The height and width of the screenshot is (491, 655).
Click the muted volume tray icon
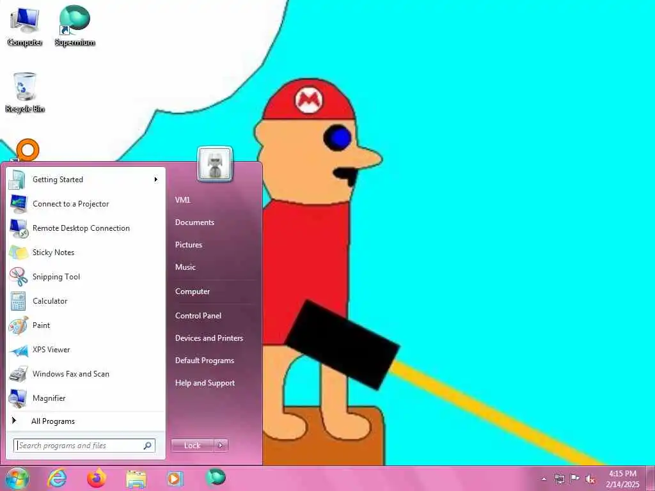[590, 479]
